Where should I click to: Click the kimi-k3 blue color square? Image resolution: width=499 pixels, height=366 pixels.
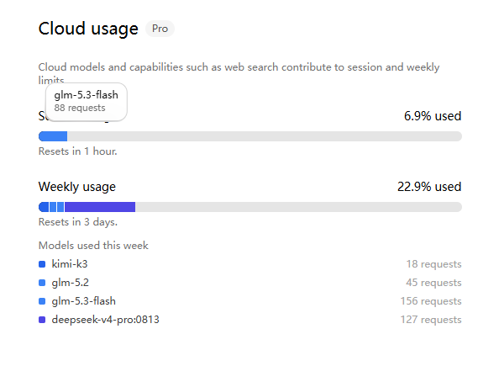[x=42, y=264]
